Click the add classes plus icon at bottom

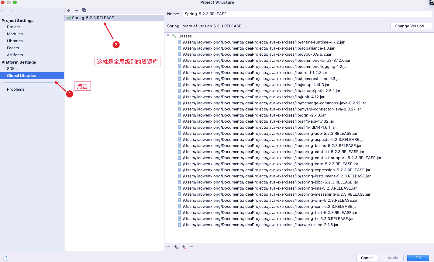tap(168, 247)
